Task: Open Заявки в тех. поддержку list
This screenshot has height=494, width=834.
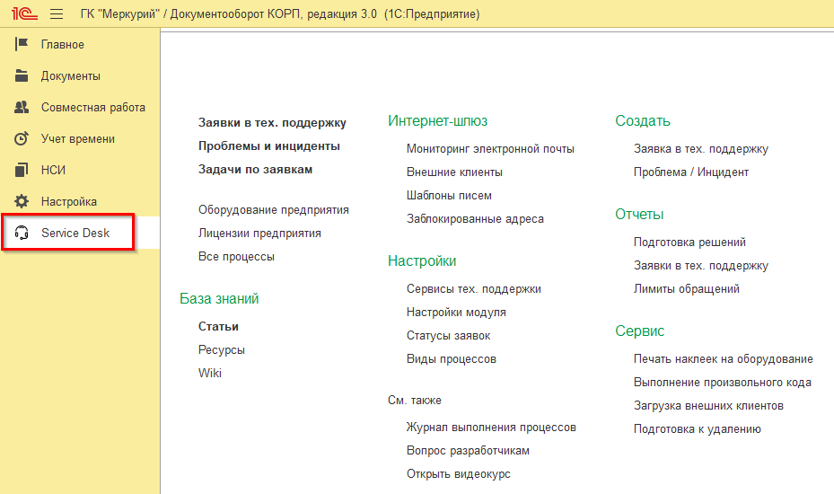Action: [272, 123]
